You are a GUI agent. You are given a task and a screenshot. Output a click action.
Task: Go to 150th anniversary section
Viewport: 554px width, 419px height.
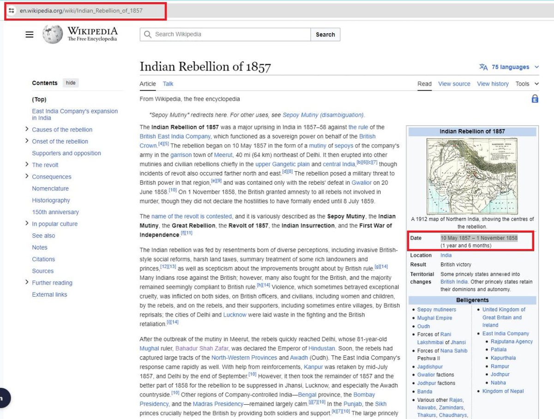(x=55, y=212)
